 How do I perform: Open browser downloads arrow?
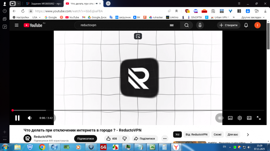[265, 11]
